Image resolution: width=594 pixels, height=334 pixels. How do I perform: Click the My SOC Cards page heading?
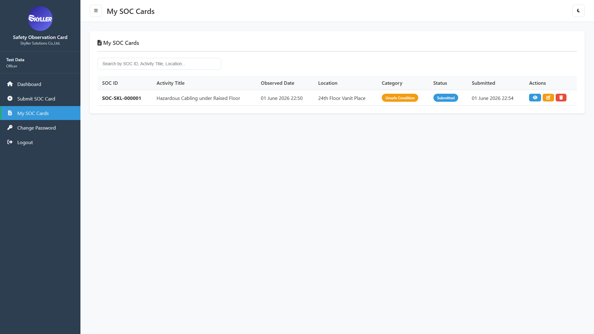coord(131,11)
